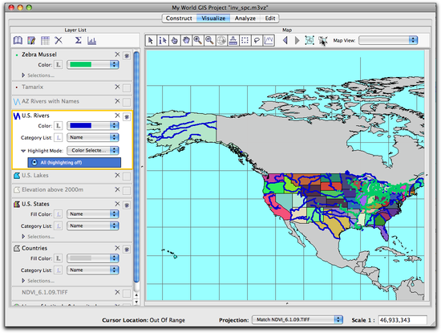This screenshot has width=441, height=333.
Task: Click zoom to all layers icon
Action: 310,41
